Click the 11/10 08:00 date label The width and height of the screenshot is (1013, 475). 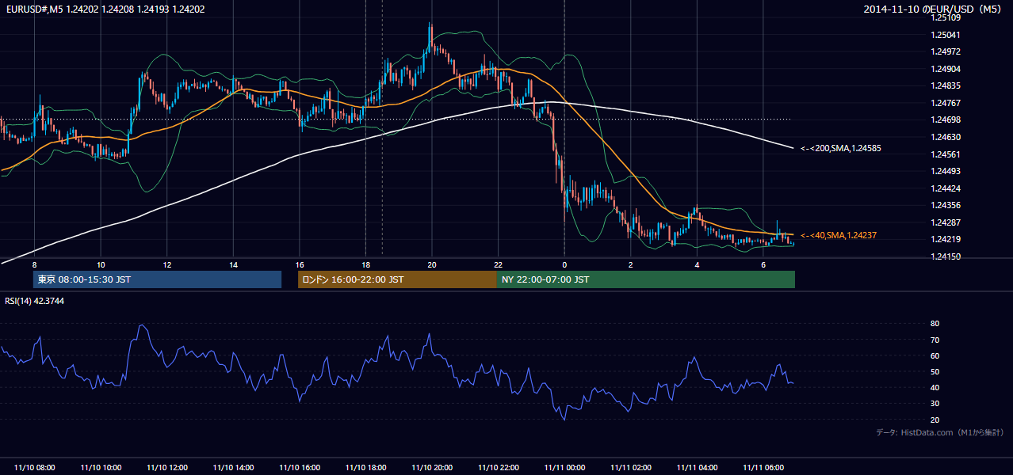[35, 468]
